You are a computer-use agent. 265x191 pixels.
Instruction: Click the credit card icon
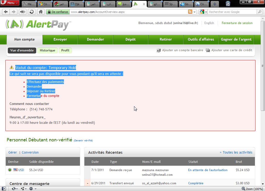[x=208, y=50]
